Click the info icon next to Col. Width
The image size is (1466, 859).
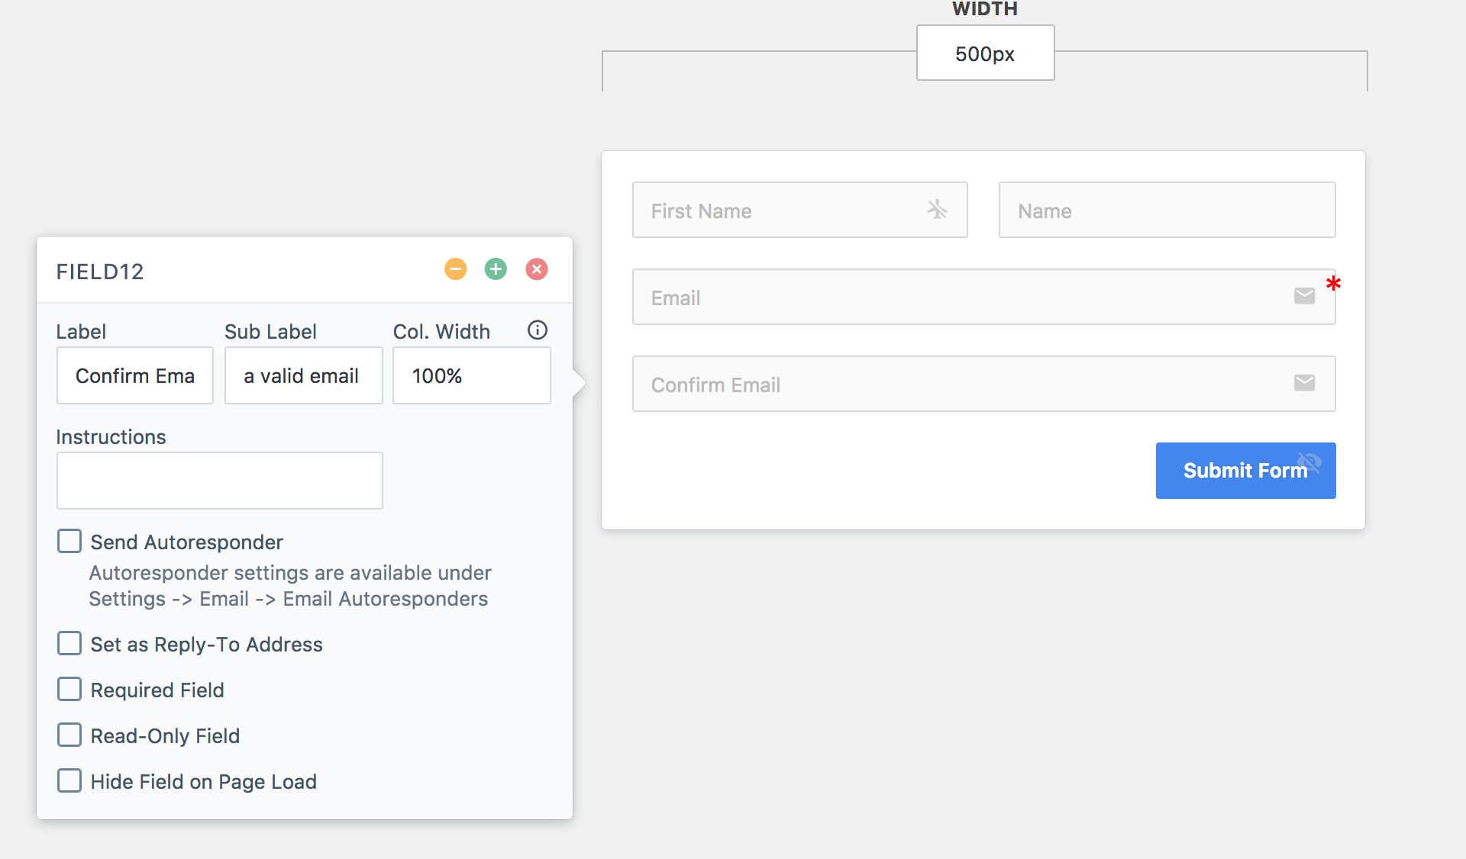click(x=538, y=330)
